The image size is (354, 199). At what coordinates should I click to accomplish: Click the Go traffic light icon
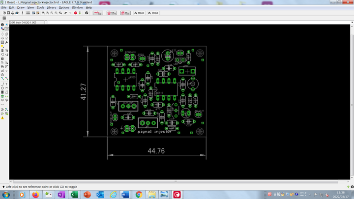(x=80, y=13)
